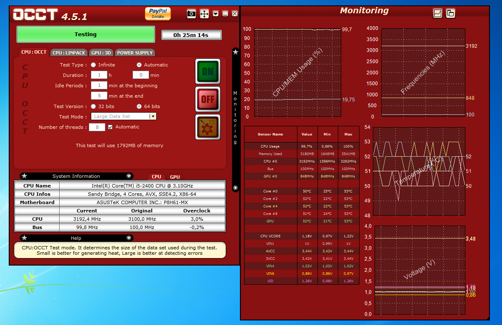Click the AVCC voltage row

[x=302, y=251]
